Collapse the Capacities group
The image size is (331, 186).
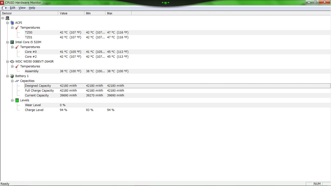pos(12,81)
